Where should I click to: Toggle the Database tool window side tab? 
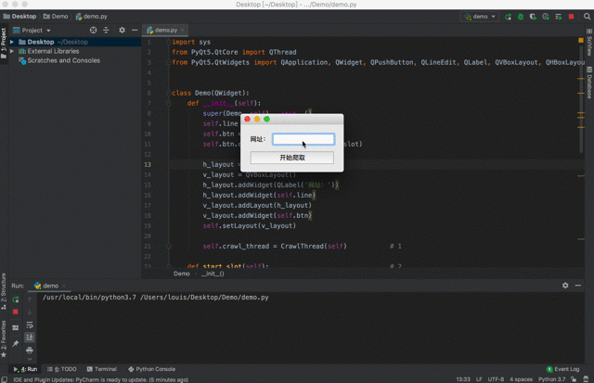589,83
